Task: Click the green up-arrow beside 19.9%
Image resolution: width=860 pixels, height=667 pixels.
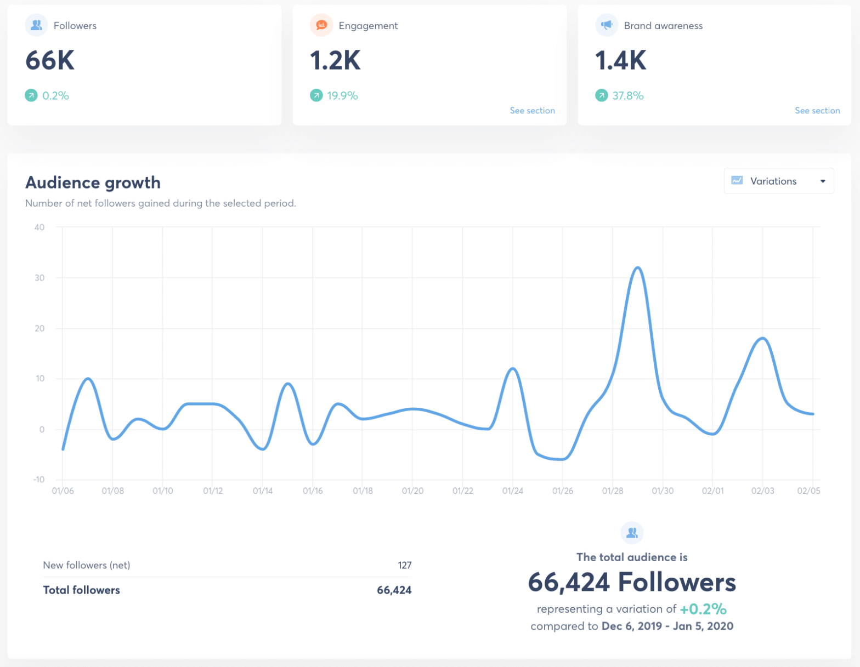Action: 316,95
